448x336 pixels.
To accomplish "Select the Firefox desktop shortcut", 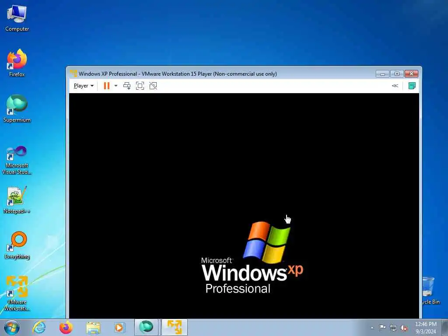I will [17, 63].
